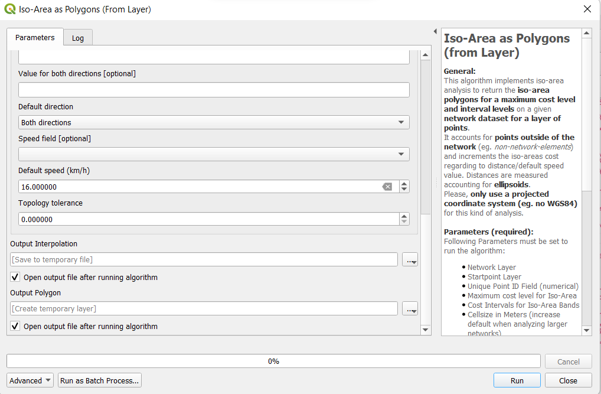Uncheck Open output file for Output Interpolation
The image size is (601, 394).
pos(15,277)
